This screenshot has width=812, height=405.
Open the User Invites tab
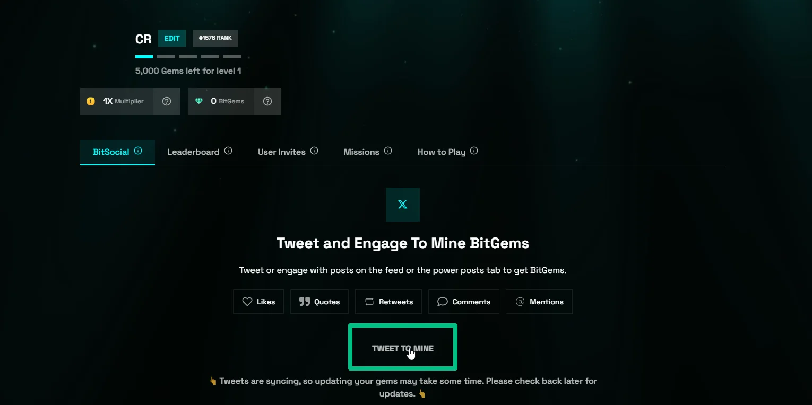tap(281, 152)
